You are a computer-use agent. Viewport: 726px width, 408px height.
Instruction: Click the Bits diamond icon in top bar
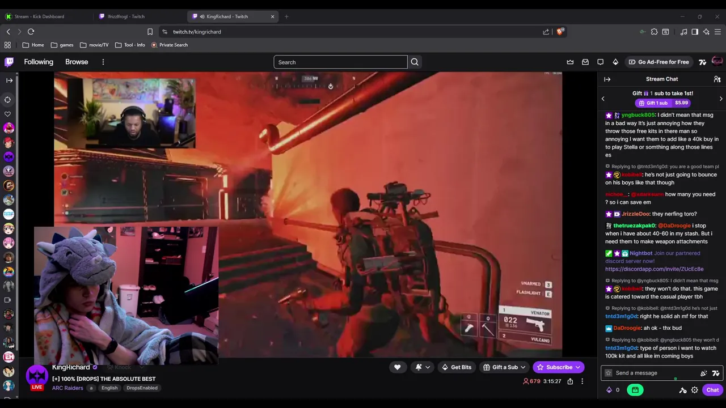click(x=615, y=62)
